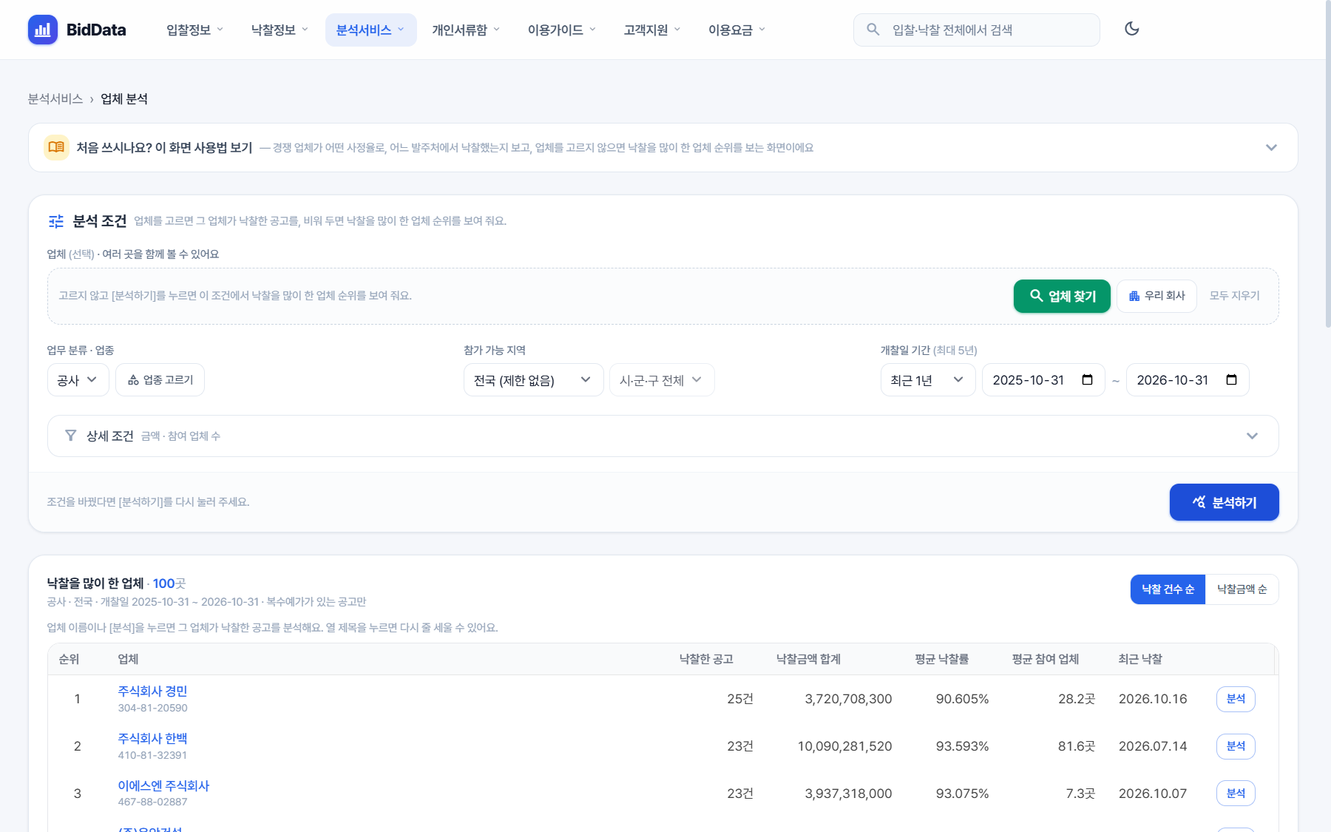Toggle dark mode moon icon
This screenshot has width=1331, height=832.
pyautogui.click(x=1131, y=29)
